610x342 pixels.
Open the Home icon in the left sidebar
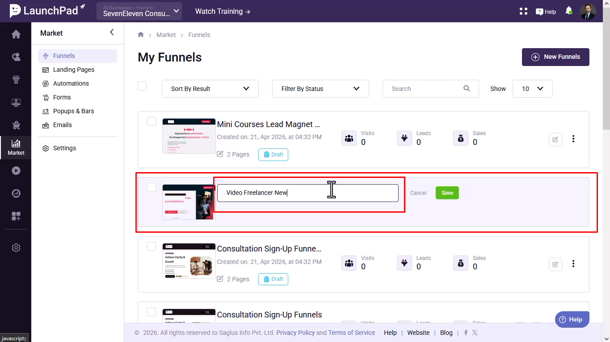pyautogui.click(x=16, y=34)
